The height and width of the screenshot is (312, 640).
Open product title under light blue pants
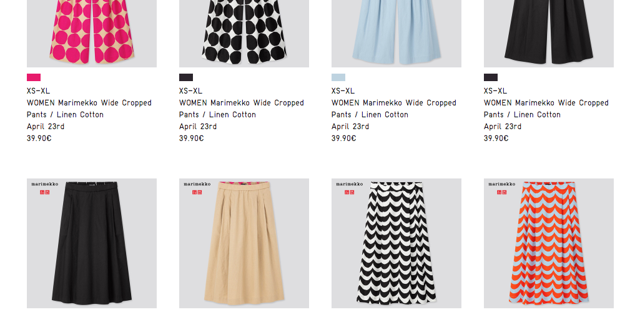point(393,109)
